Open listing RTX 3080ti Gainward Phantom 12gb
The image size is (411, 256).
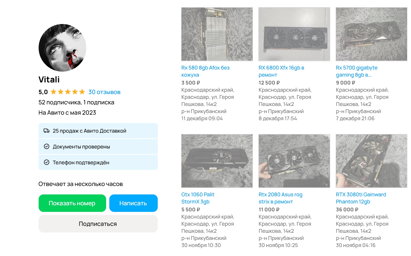361,198
